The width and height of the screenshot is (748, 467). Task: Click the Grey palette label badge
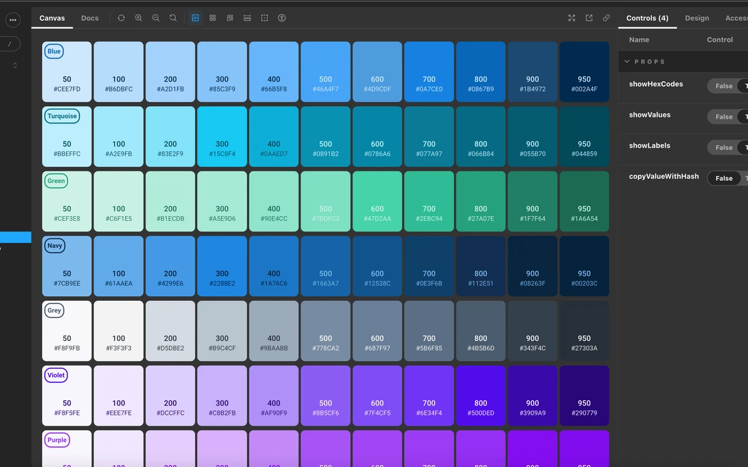point(54,311)
